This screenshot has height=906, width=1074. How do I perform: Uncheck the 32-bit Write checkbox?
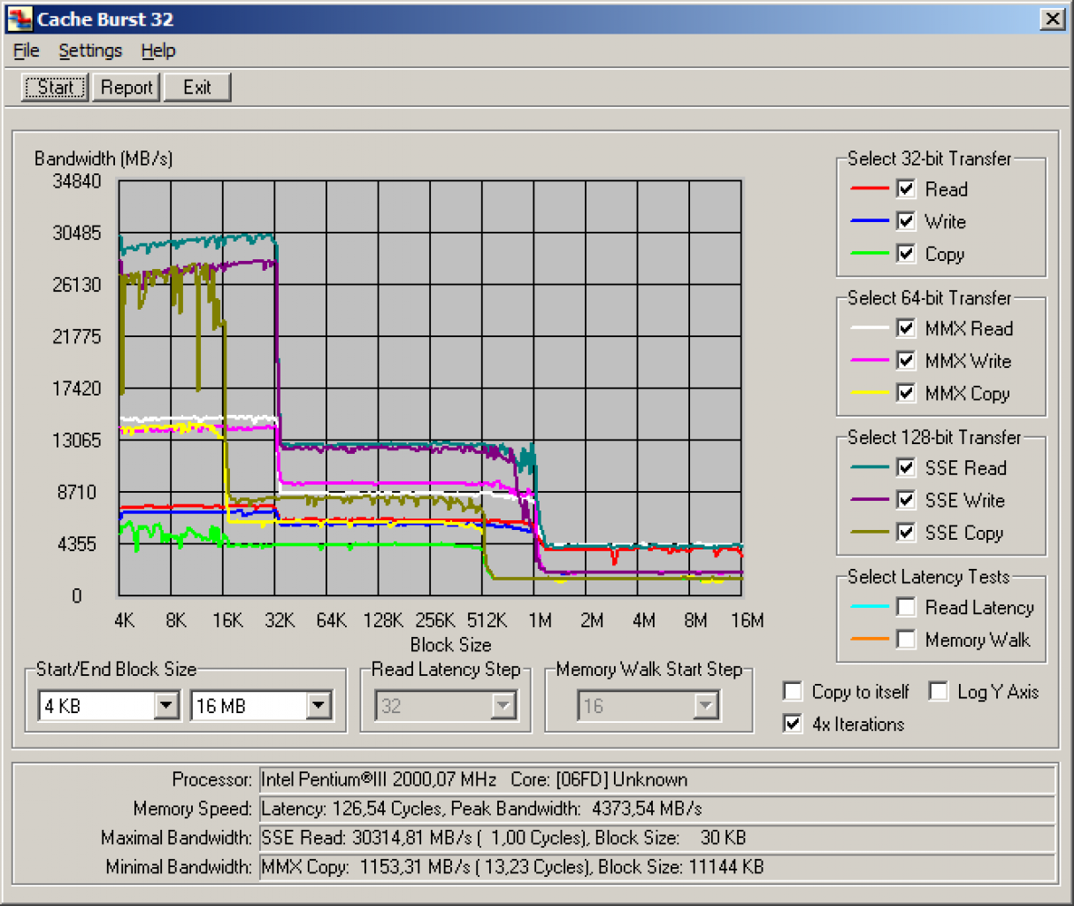coord(906,221)
